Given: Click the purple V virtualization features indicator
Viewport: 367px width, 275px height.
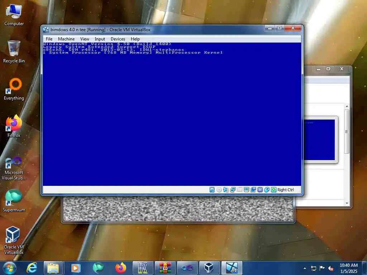Looking at the screenshot, I should click(260, 190).
